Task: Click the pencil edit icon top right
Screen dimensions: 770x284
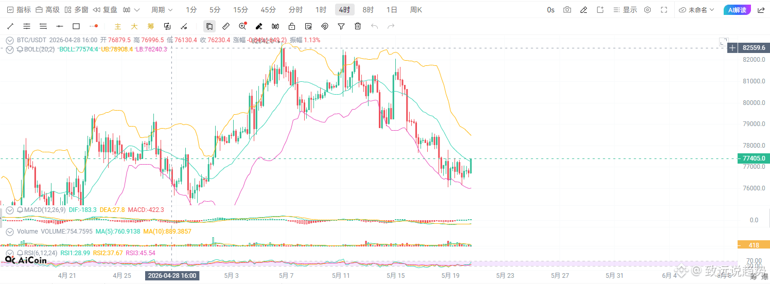Action: [584, 10]
